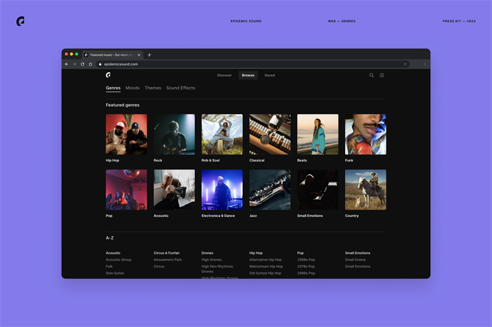Open the Saved tab
The height and width of the screenshot is (327, 492).
[269, 75]
